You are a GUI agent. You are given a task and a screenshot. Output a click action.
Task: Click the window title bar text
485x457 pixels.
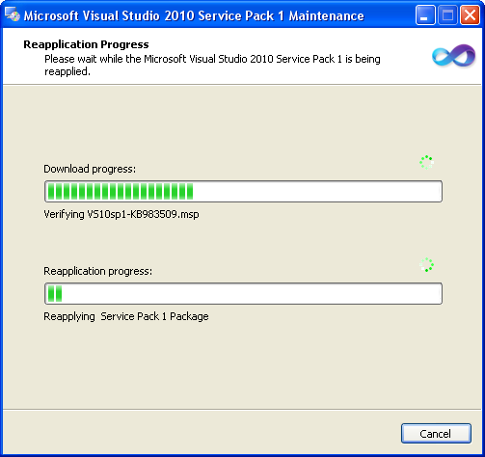pyautogui.click(x=194, y=15)
